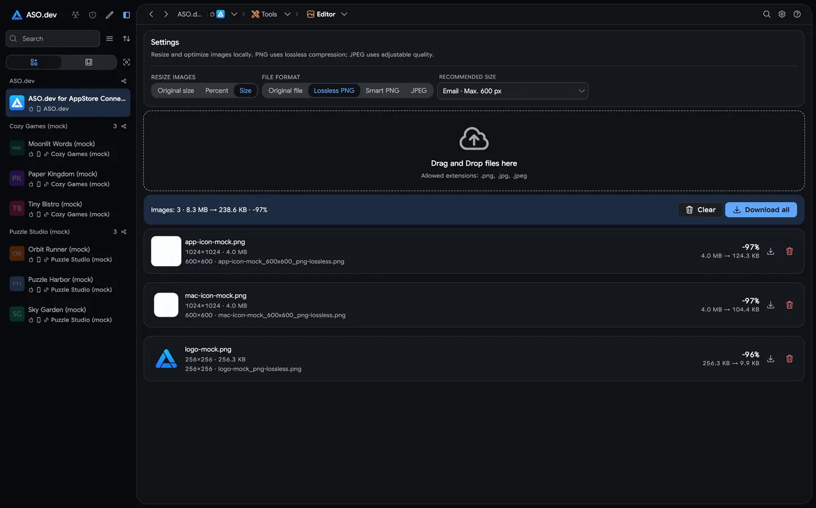Remove mac-icon-mock.png using the trash icon

(x=789, y=305)
